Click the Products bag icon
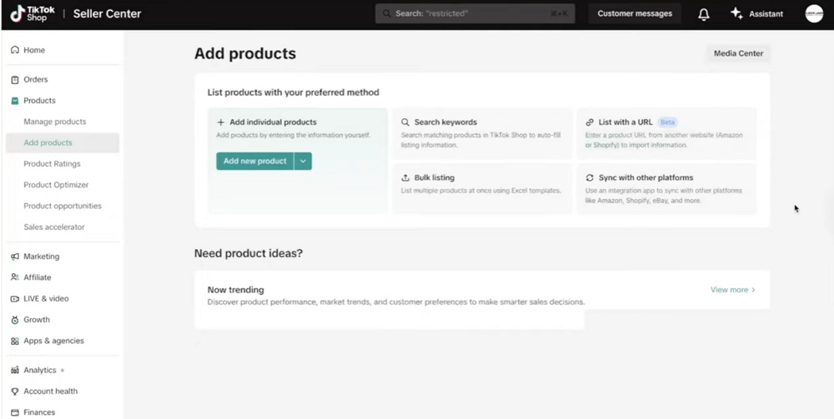The image size is (834, 419). pos(15,100)
